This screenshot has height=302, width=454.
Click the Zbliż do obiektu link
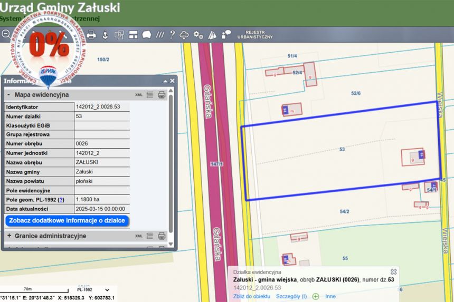252,296
